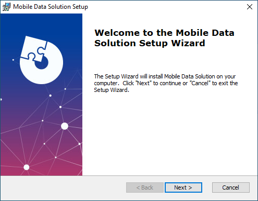Click the small white dot left of logo
The image size is (258, 201).
coord(13,60)
